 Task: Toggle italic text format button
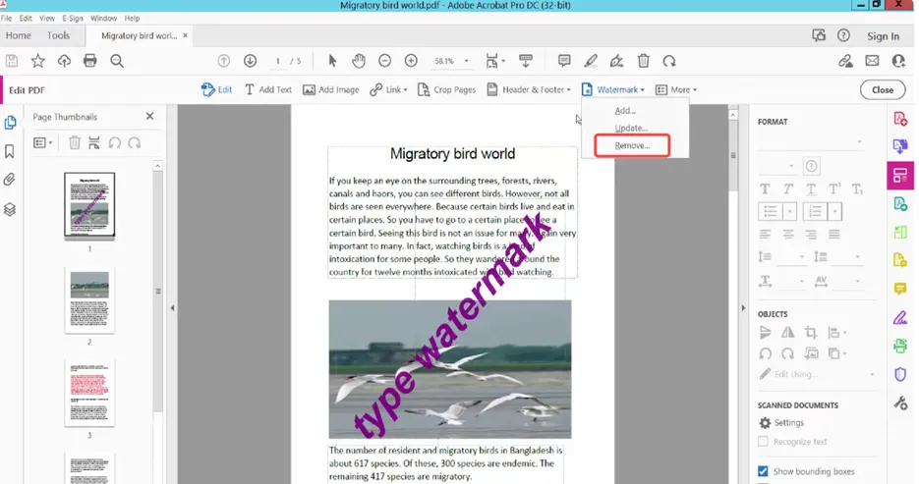click(787, 189)
